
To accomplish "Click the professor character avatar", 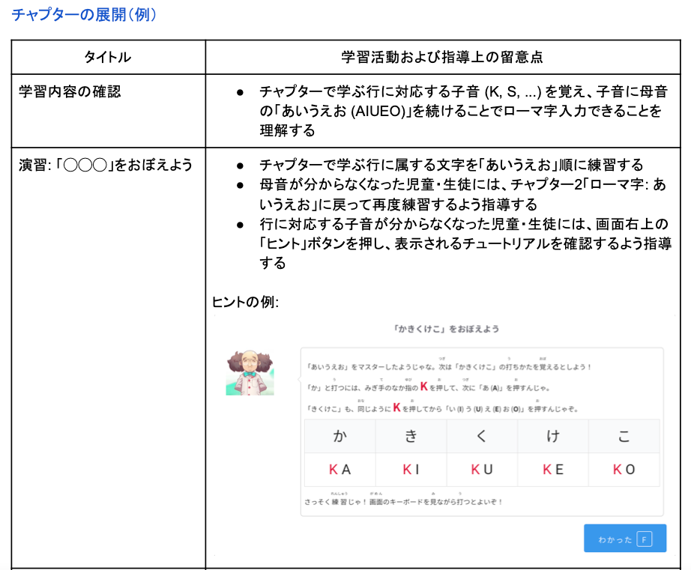I will click(x=250, y=373).
